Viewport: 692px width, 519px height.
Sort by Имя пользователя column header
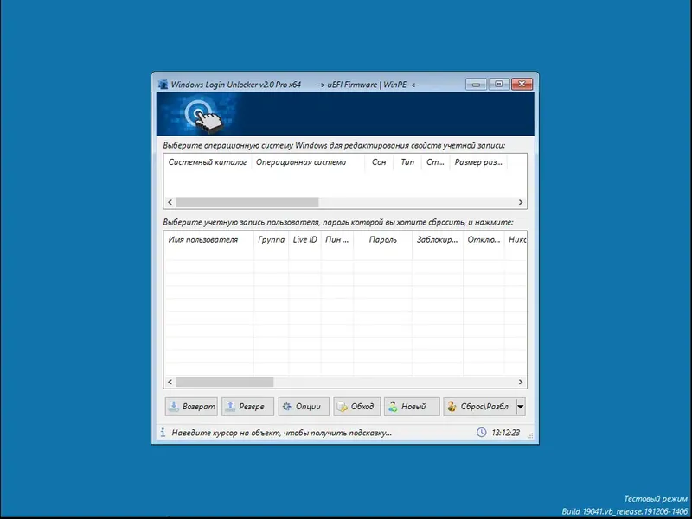tap(208, 240)
